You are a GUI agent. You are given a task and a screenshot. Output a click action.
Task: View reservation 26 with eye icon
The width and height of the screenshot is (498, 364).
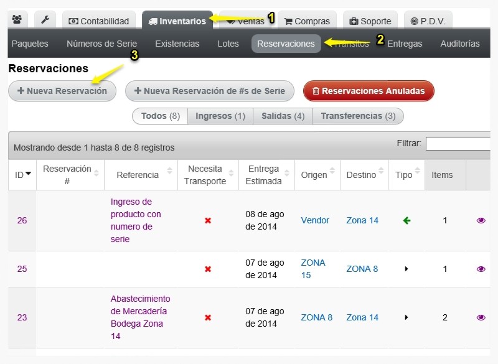(481, 220)
